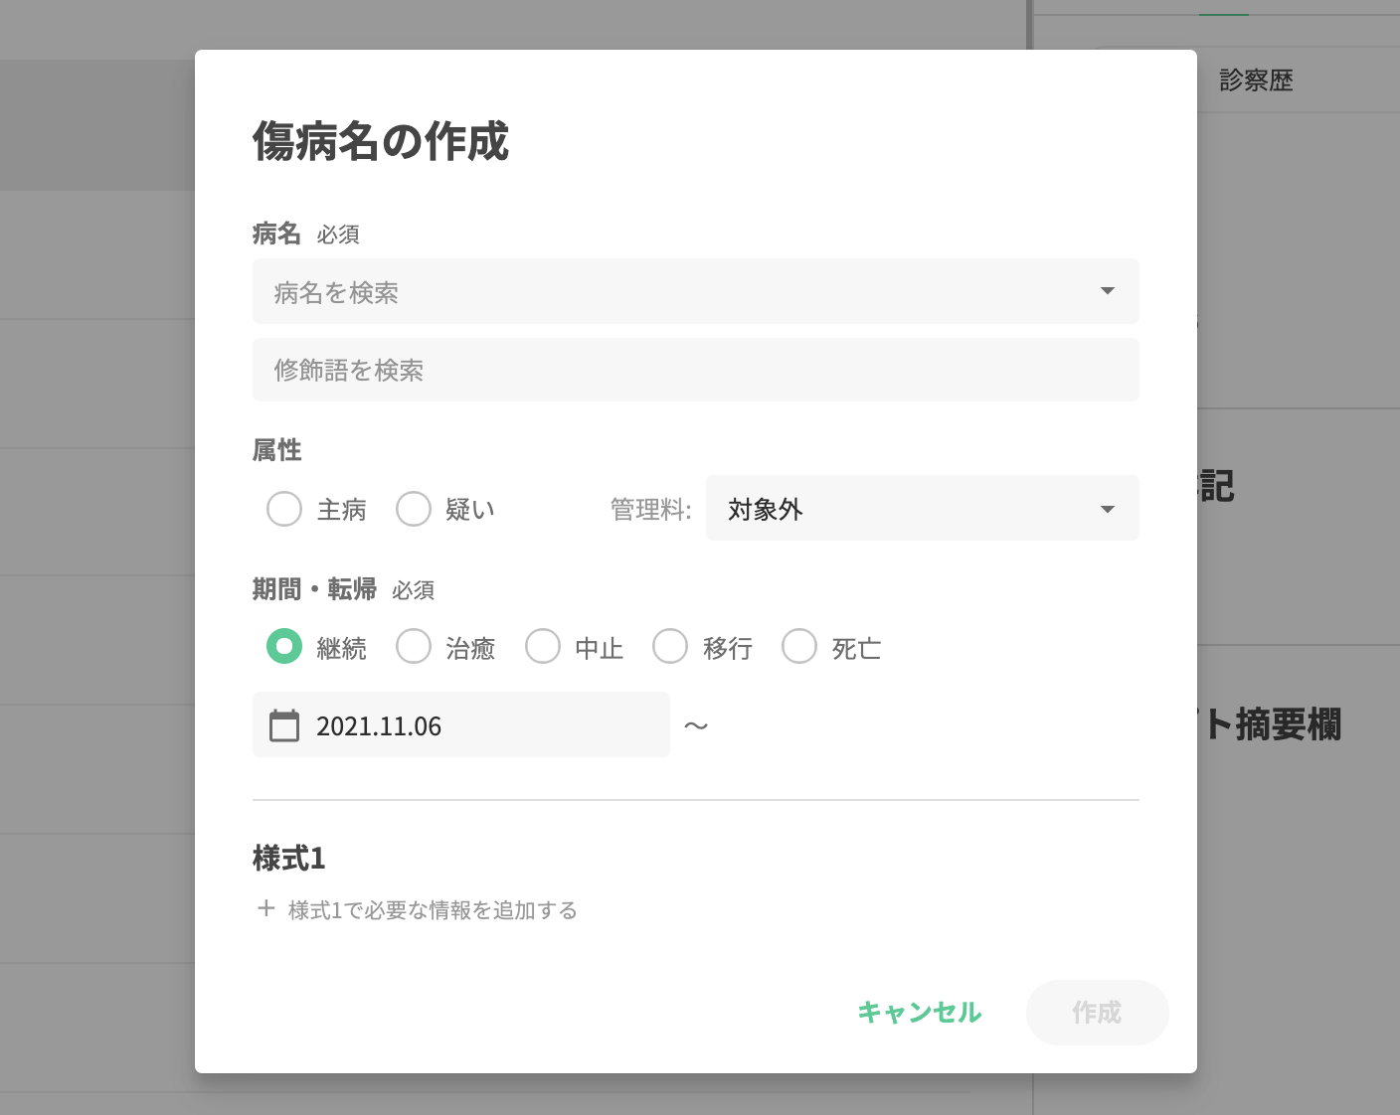Viewport: 1400px width, 1115px height.
Task: Pick the 移行 radio button
Action: 670,647
